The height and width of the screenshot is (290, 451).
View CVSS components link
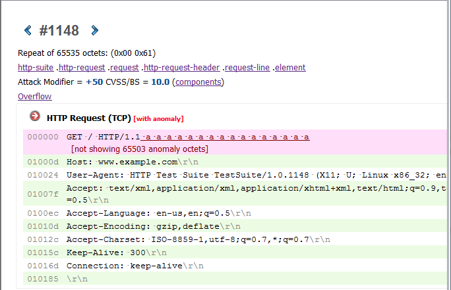click(198, 82)
